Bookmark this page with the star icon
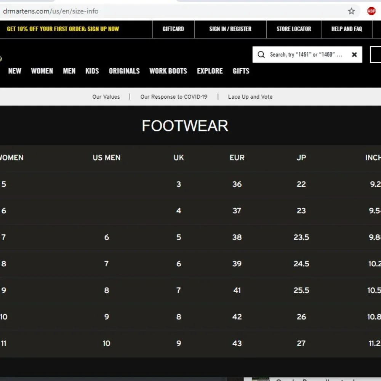 tap(351, 11)
